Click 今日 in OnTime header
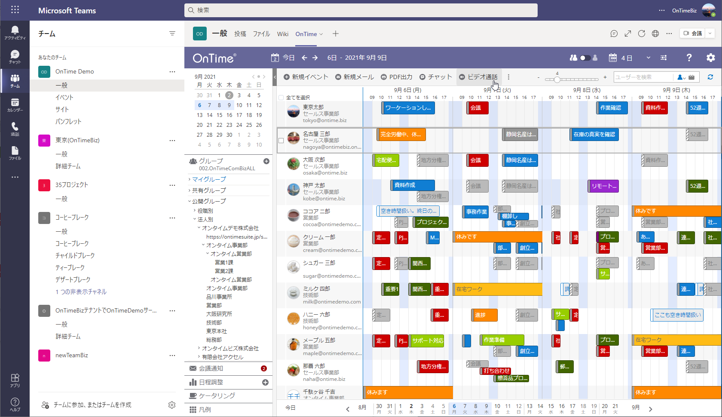 288,58
